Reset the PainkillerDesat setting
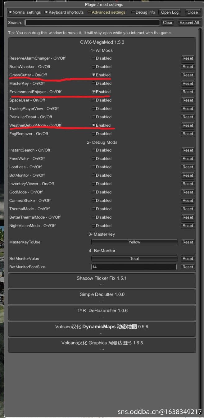Image resolution: width=204 pixels, height=418 pixels. coord(188,117)
